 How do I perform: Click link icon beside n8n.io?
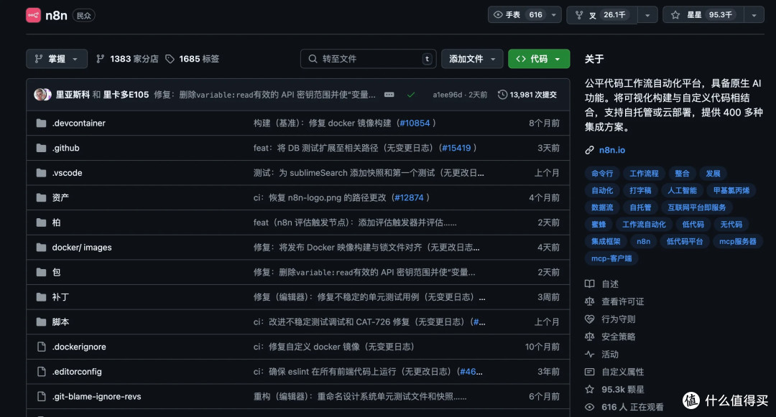[x=589, y=150]
